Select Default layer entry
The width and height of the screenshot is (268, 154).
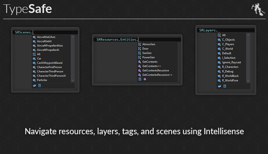(227, 53)
